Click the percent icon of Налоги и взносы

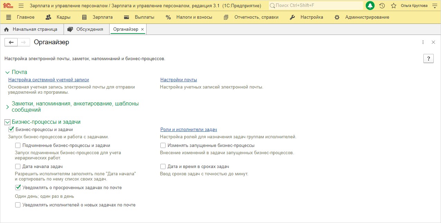168,17
